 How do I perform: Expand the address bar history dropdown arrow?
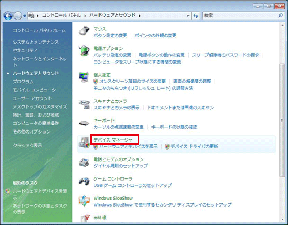point(188,16)
